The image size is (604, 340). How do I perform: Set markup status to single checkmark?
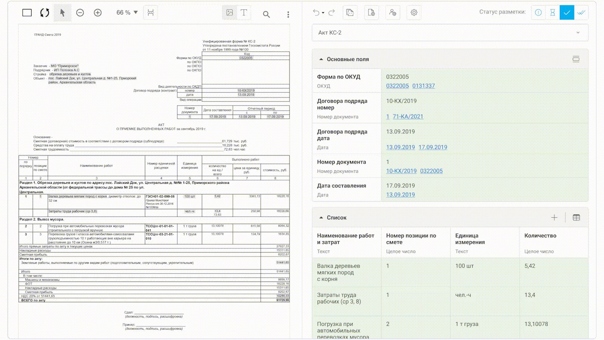point(567,12)
